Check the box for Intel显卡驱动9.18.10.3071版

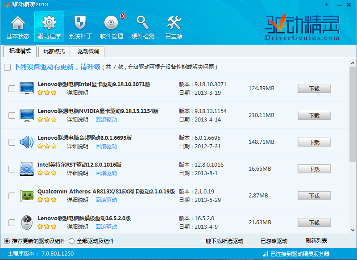(12, 88)
